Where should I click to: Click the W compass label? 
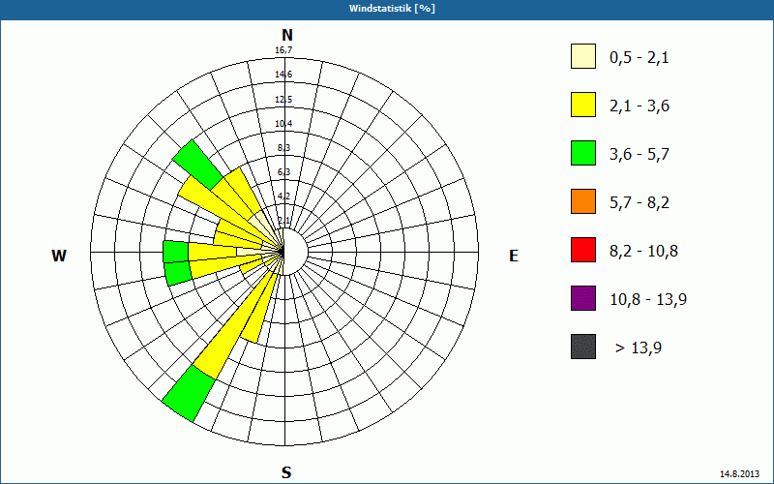(59, 256)
